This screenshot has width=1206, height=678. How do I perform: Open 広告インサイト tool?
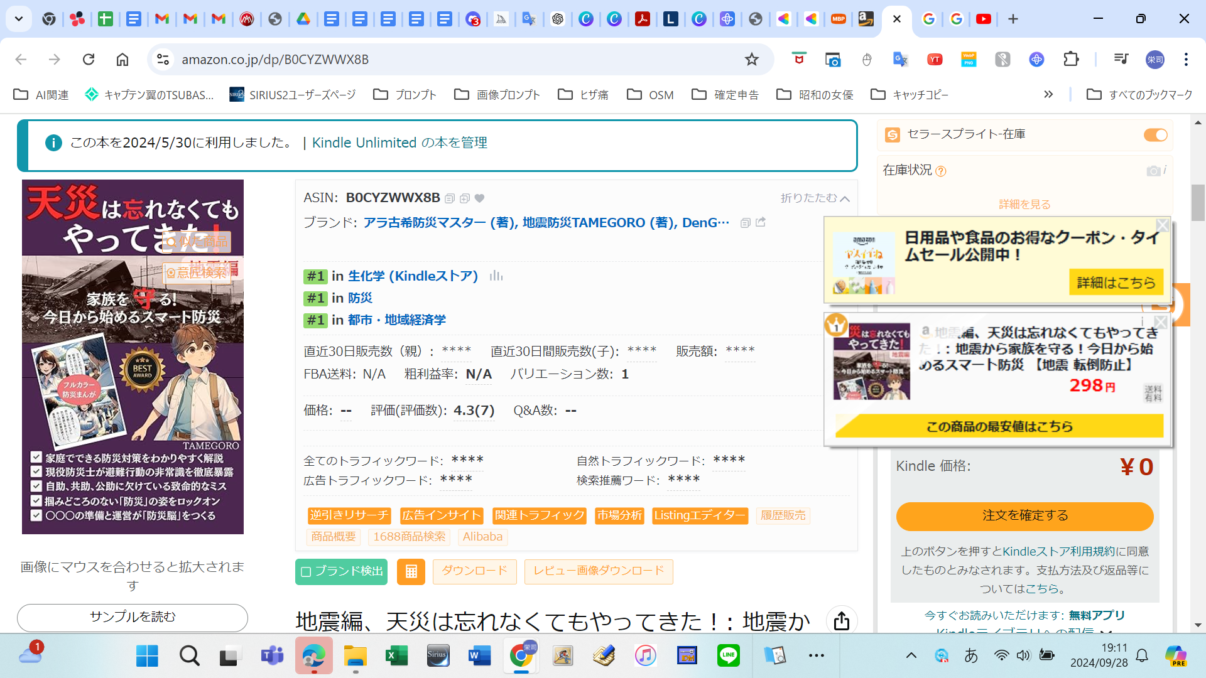click(442, 515)
